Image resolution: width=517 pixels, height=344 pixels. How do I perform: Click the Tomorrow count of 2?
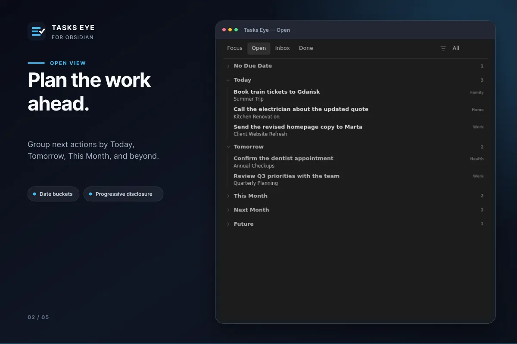click(482, 147)
